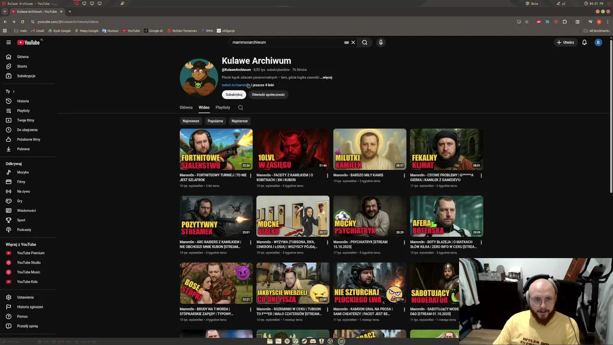Reload the page with the refresh button
The width and height of the screenshot is (613, 345).
pyautogui.click(x=22, y=22)
